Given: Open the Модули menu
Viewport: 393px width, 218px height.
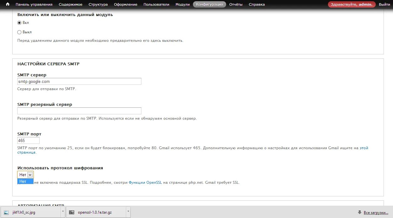Looking at the screenshot, I should pyautogui.click(x=182, y=4).
